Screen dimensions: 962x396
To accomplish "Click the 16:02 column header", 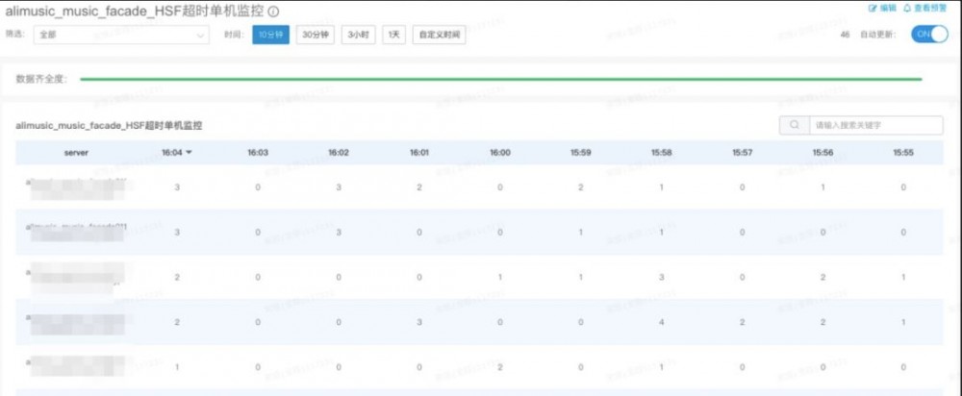I will 338,153.
